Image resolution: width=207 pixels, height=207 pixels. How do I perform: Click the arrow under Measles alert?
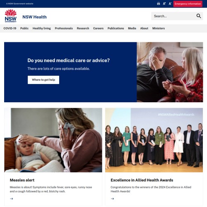click(12, 199)
